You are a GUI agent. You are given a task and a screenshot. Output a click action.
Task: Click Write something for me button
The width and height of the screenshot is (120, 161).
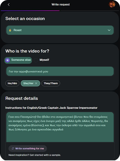click(28, 148)
